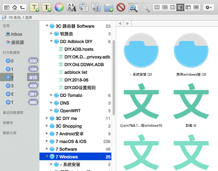This screenshot has height=171, width=218.
Task: Select database 0 with 230 items
Action: 19,61
